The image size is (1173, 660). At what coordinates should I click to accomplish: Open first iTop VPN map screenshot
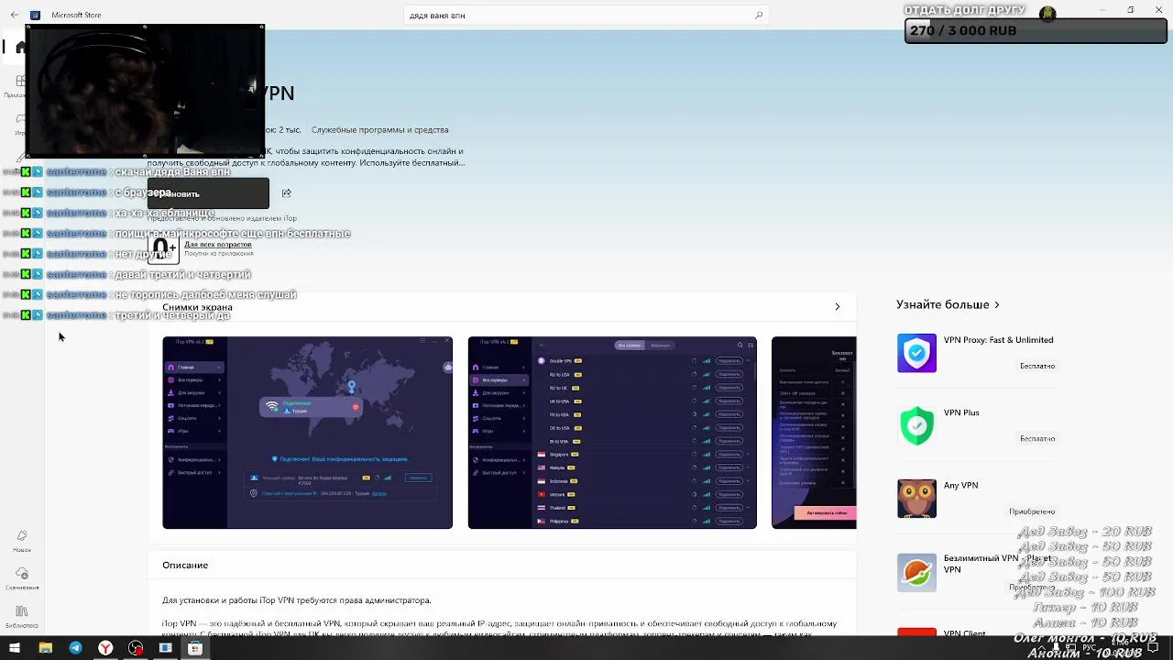point(307,433)
